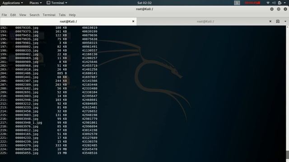This screenshot has width=289, height=162.
Task: Expand the system menu arrow
Action: [284, 3]
